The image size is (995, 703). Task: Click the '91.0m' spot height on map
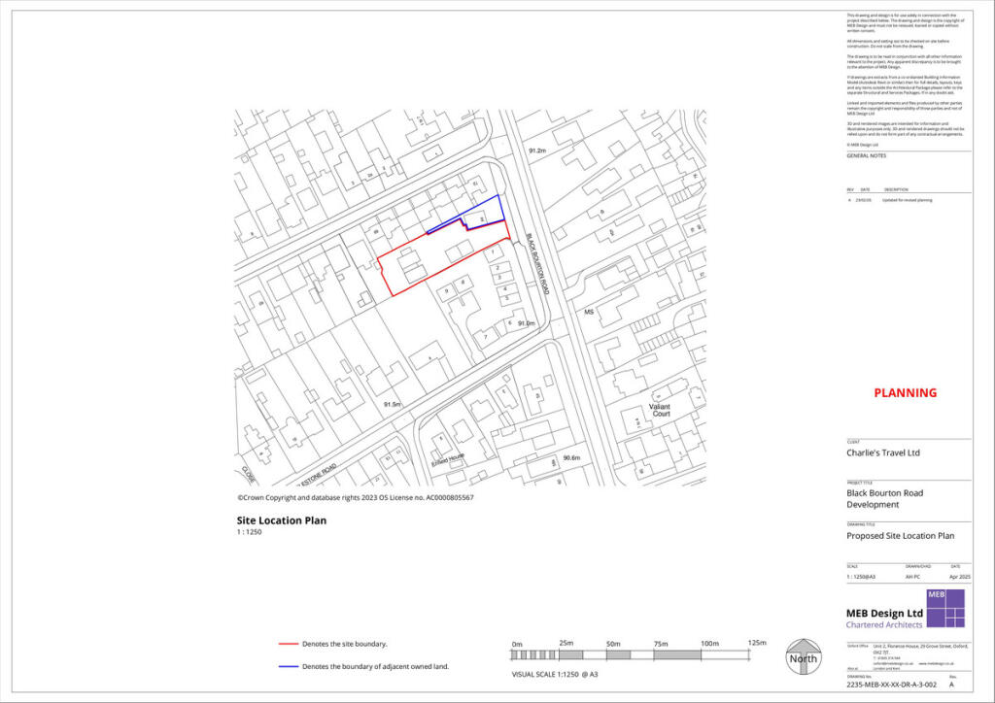(526, 324)
